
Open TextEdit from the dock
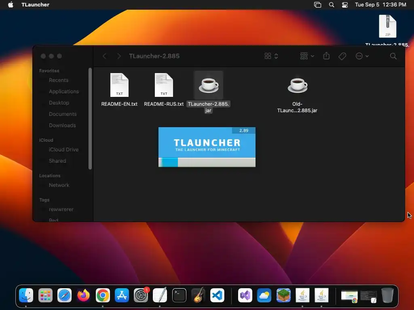(x=160, y=295)
